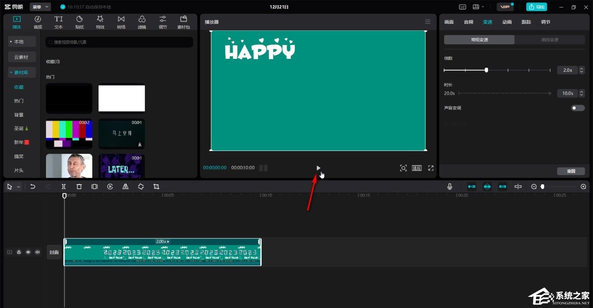
Task: Click the delete clip trash icon
Action: [79, 187]
